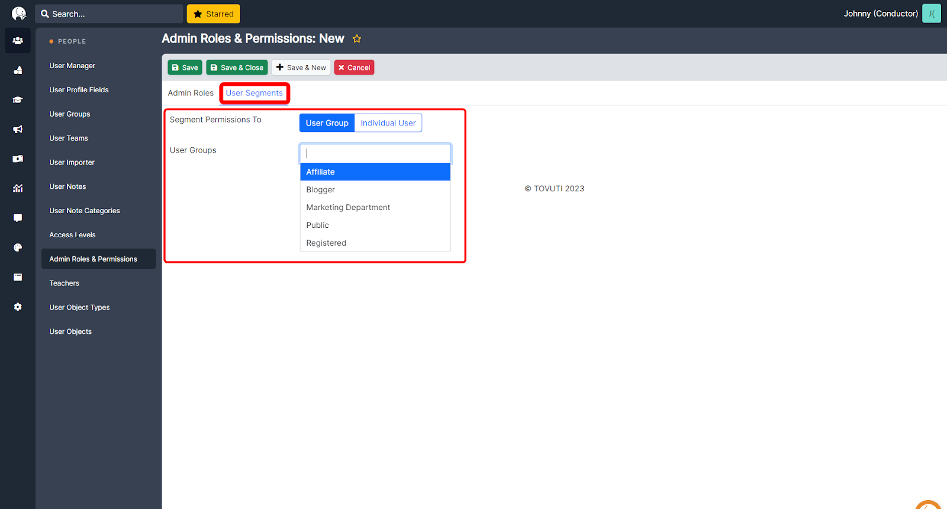This screenshot has height=509, width=947.
Task: Open the megaphone announcements icon
Action: (x=18, y=130)
